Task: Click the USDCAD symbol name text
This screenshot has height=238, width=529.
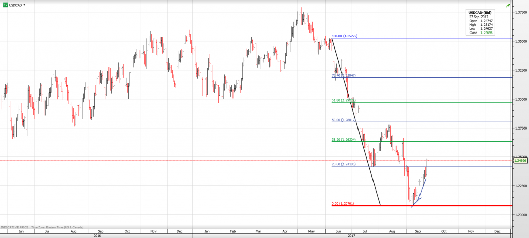Action: [15, 4]
